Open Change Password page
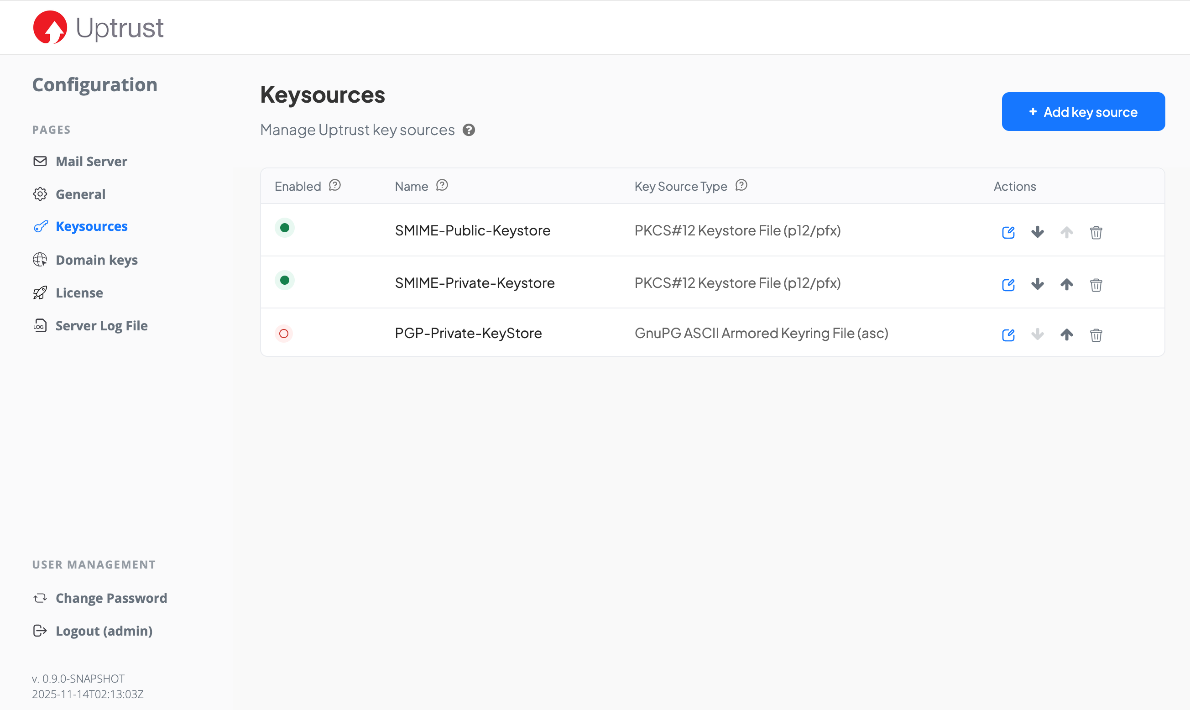The width and height of the screenshot is (1190, 710). (111, 598)
